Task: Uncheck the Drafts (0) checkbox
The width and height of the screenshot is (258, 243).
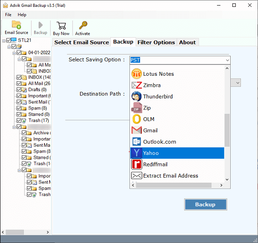Action: 19,89
